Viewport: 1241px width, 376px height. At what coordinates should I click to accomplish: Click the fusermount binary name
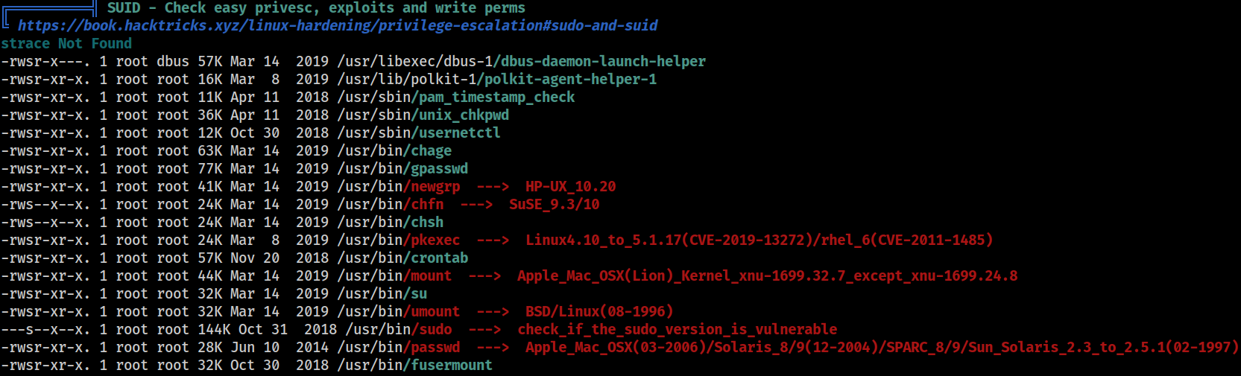(451, 365)
